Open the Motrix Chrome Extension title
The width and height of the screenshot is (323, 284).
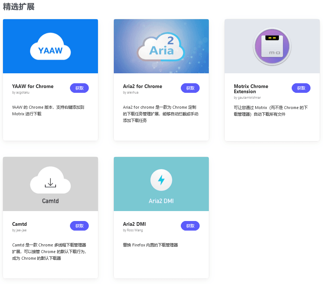point(251,89)
